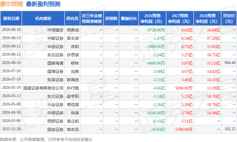Screen dimensions: 237x142
Task: Click analyst name 樊志远
Action: coord(73,129)
